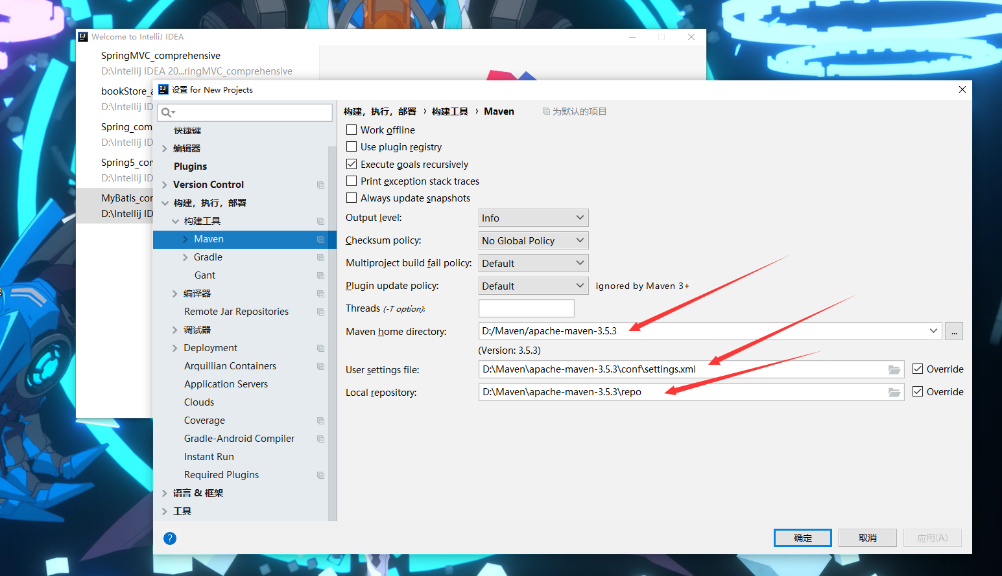Click the help question mark icon
The image size is (1002, 576).
point(170,538)
